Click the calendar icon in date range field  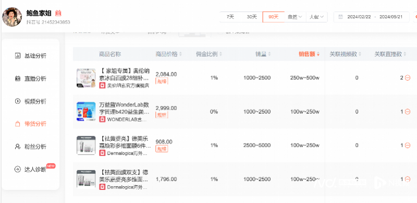[x=340, y=17]
